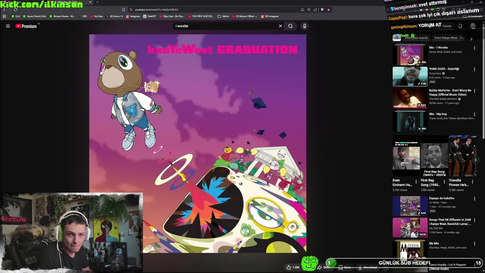Open options for Bobby McFerrin video

point(474,91)
